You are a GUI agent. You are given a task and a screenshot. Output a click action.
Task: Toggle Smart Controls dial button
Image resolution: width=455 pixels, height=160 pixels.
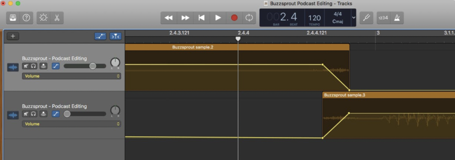click(44, 18)
